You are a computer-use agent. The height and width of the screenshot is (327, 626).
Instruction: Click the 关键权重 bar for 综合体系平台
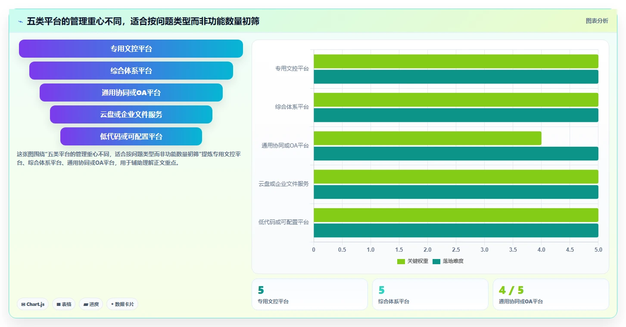(x=456, y=100)
